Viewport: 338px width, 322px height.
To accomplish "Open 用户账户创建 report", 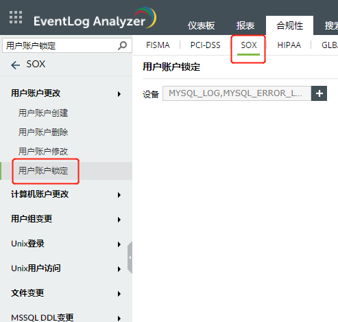I will point(43,113).
